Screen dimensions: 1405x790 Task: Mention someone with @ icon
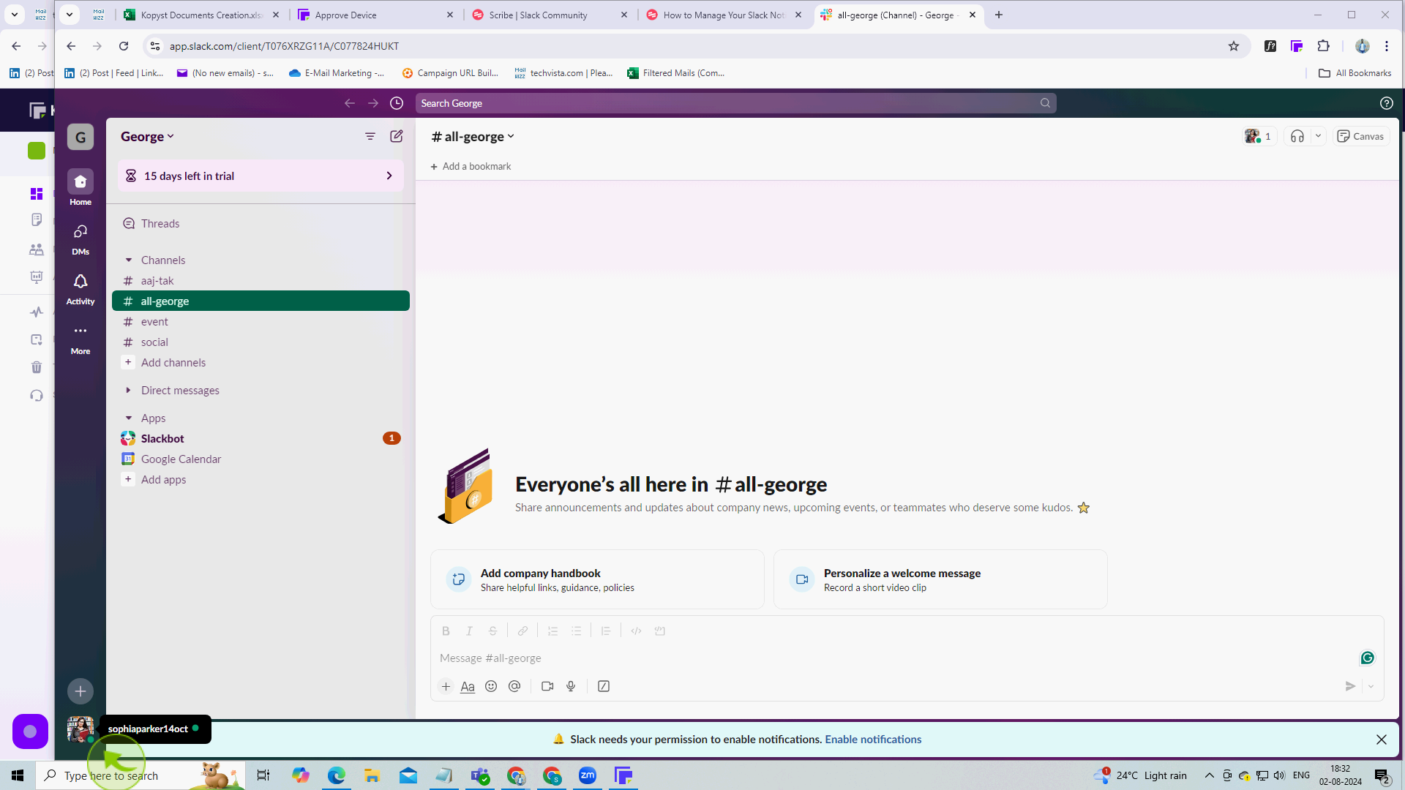click(514, 686)
